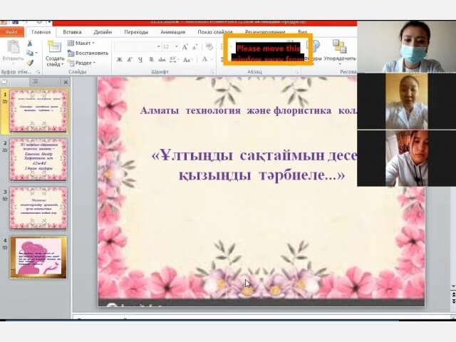Click the bottom participant video tile
Viewport: 456px width, 342px height.
(407, 158)
